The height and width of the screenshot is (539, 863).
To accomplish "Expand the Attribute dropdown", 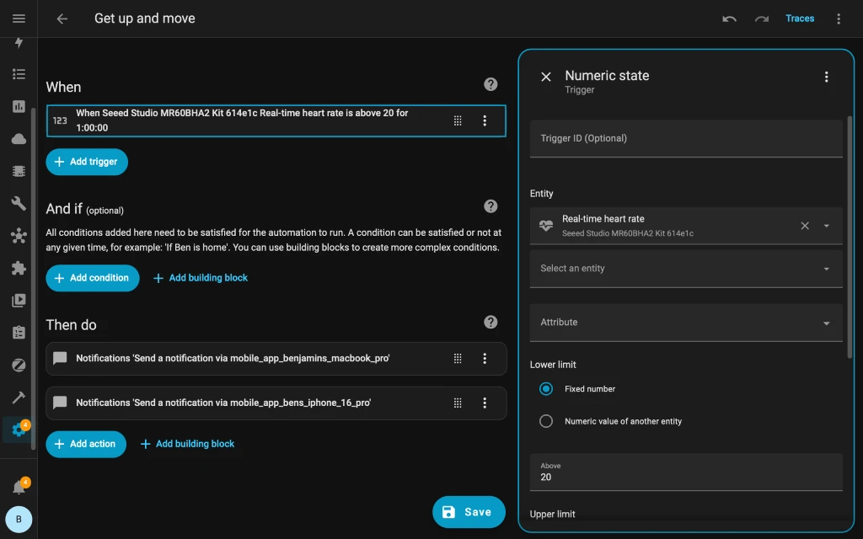I will coord(686,322).
